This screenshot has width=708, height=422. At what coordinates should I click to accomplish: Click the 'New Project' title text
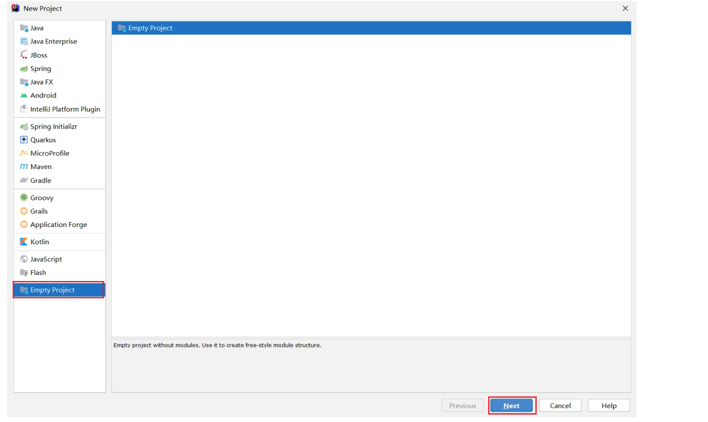[x=43, y=8]
